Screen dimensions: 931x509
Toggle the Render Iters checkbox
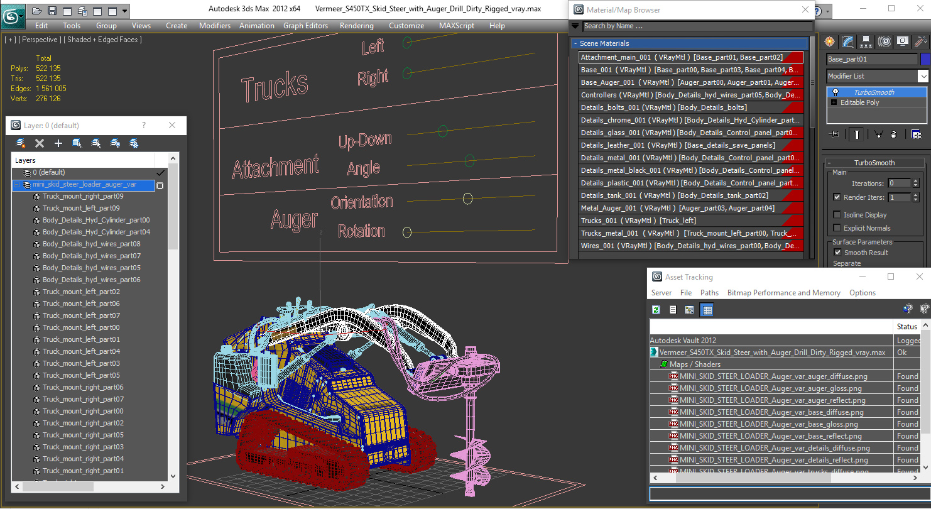tap(837, 197)
